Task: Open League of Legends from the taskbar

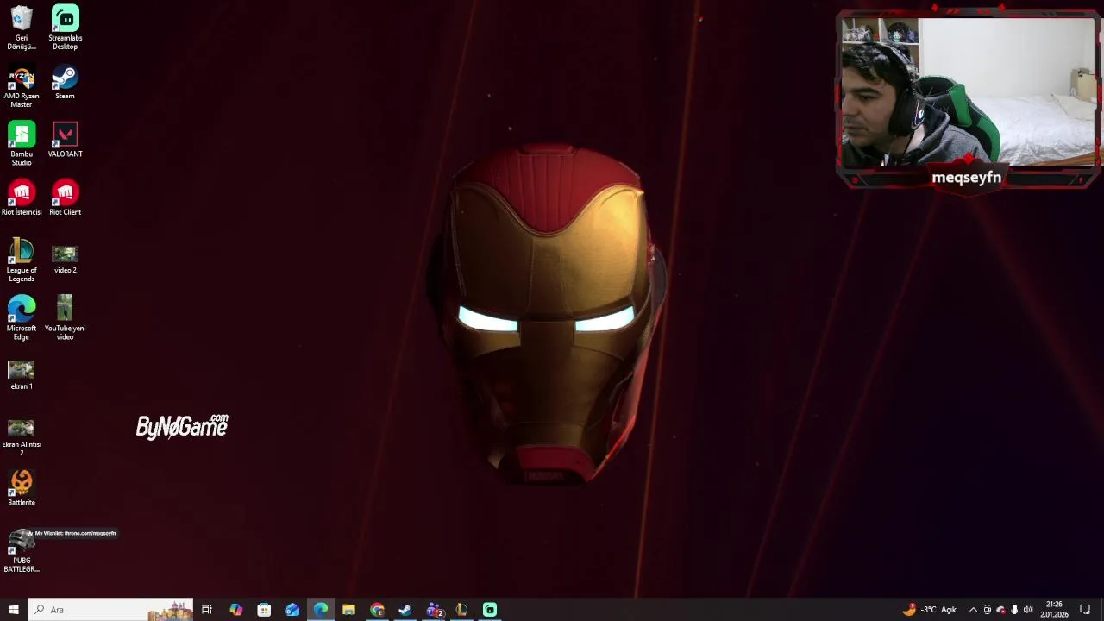Action: coord(461,610)
